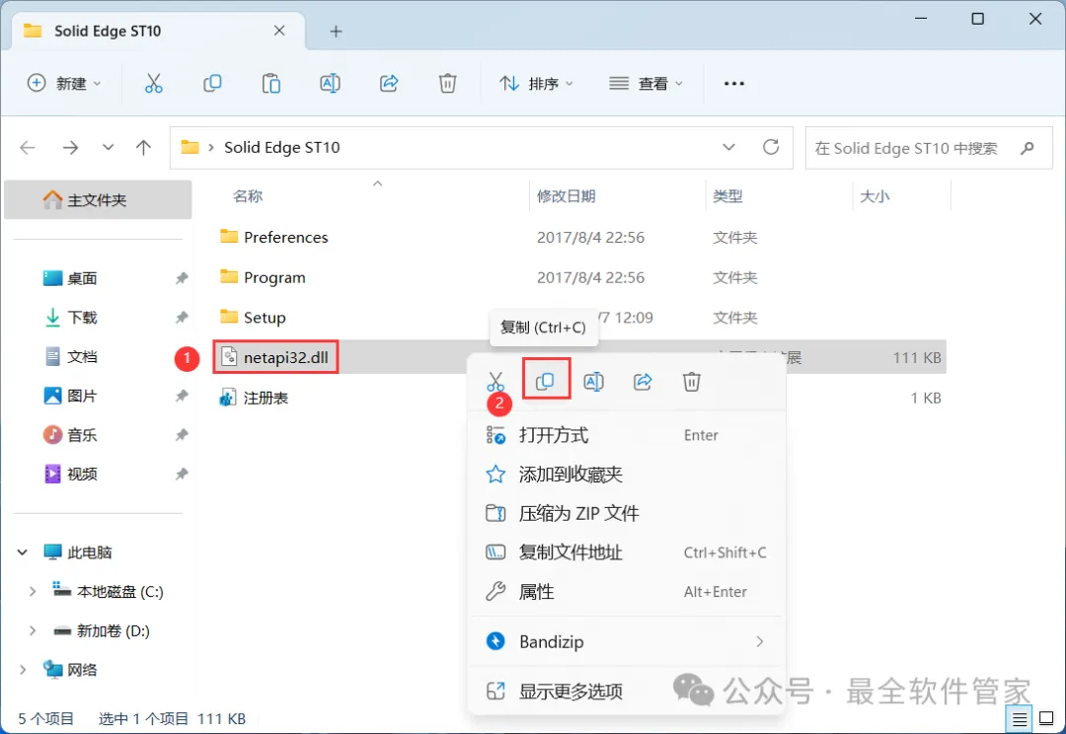Unpin 桌面 from quick access
Image resolution: width=1066 pixels, height=734 pixels.
(182, 278)
